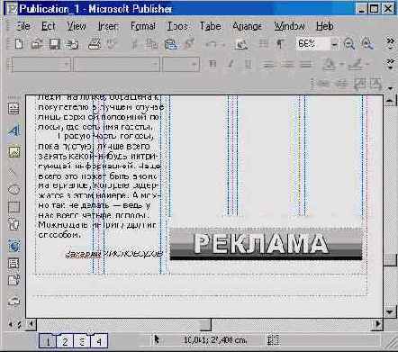Select the Text Box tool
Screen dimensions: 398x352
click(x=14, y=109)
